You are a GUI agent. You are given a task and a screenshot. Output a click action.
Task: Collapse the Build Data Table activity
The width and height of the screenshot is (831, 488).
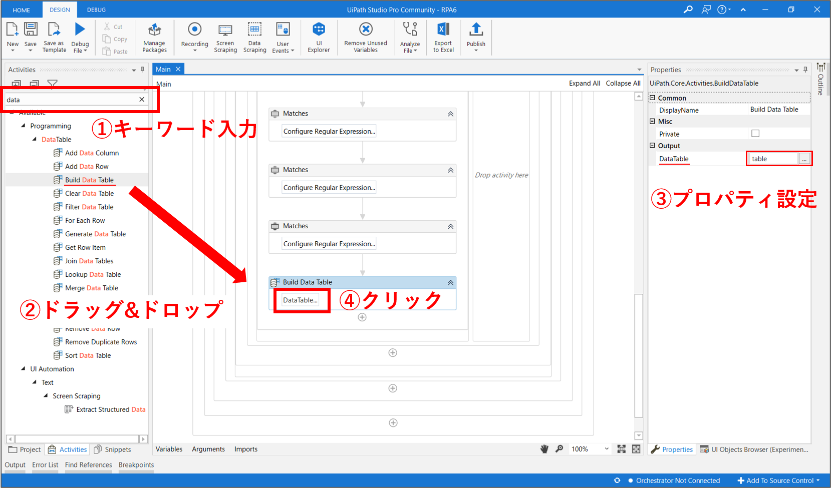(450, 282)
